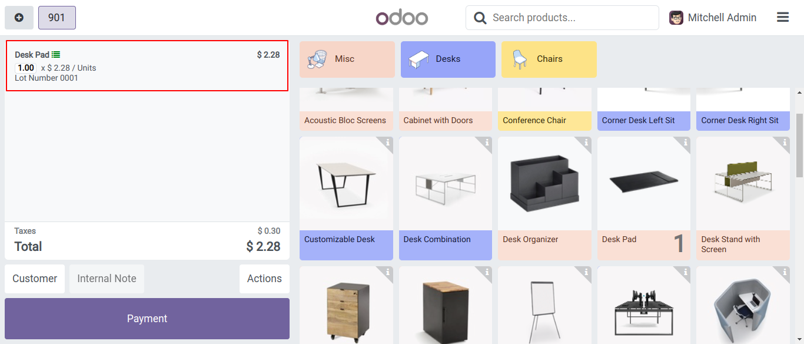The height and width of the screenshot is (344, 804).
Task: Click the Customer button
Action: [35, 279]
